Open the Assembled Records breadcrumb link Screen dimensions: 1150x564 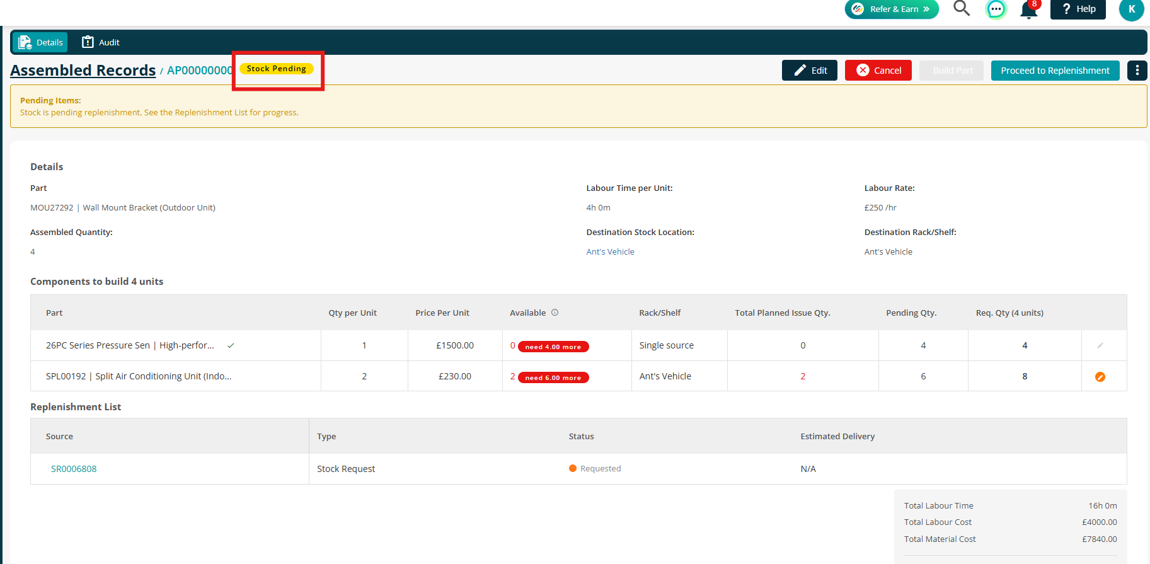coord(83,70)
